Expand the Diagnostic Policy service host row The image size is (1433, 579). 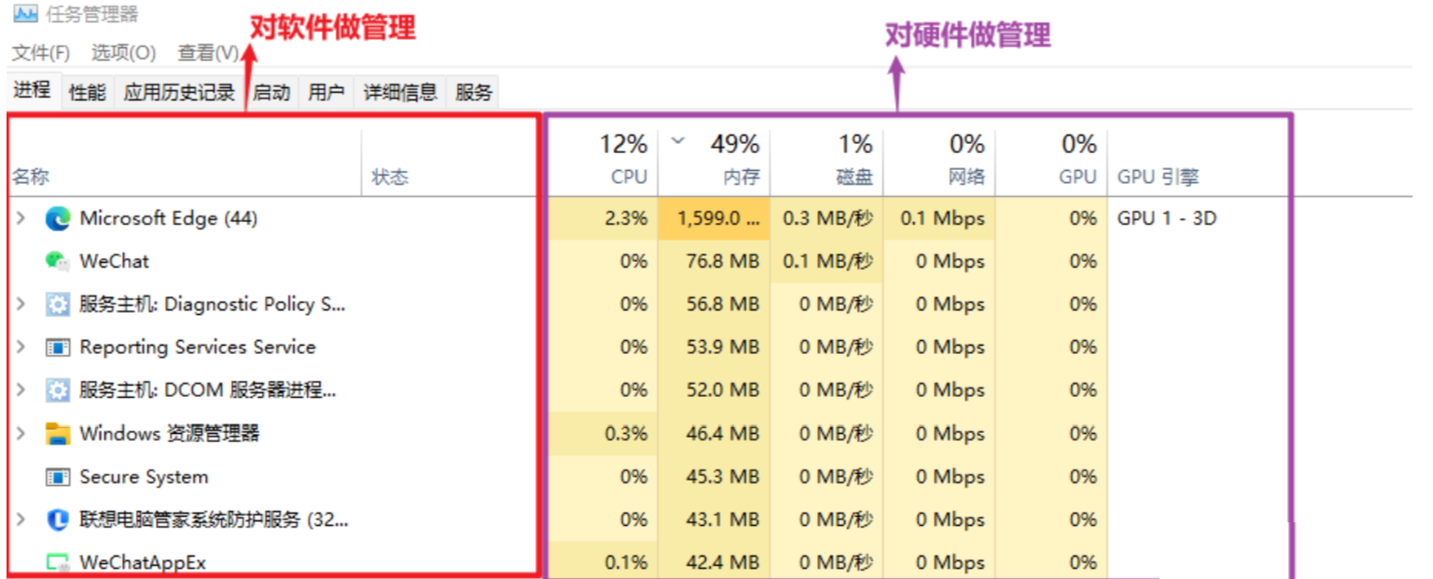(x=20, y=304)
